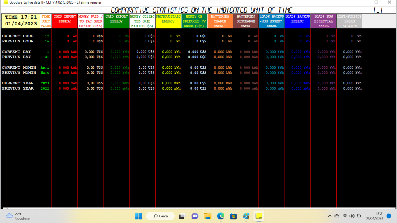Click the I_I symbol beside the statistics title
The width and height of the screenshot is (397, 223).
378,10
